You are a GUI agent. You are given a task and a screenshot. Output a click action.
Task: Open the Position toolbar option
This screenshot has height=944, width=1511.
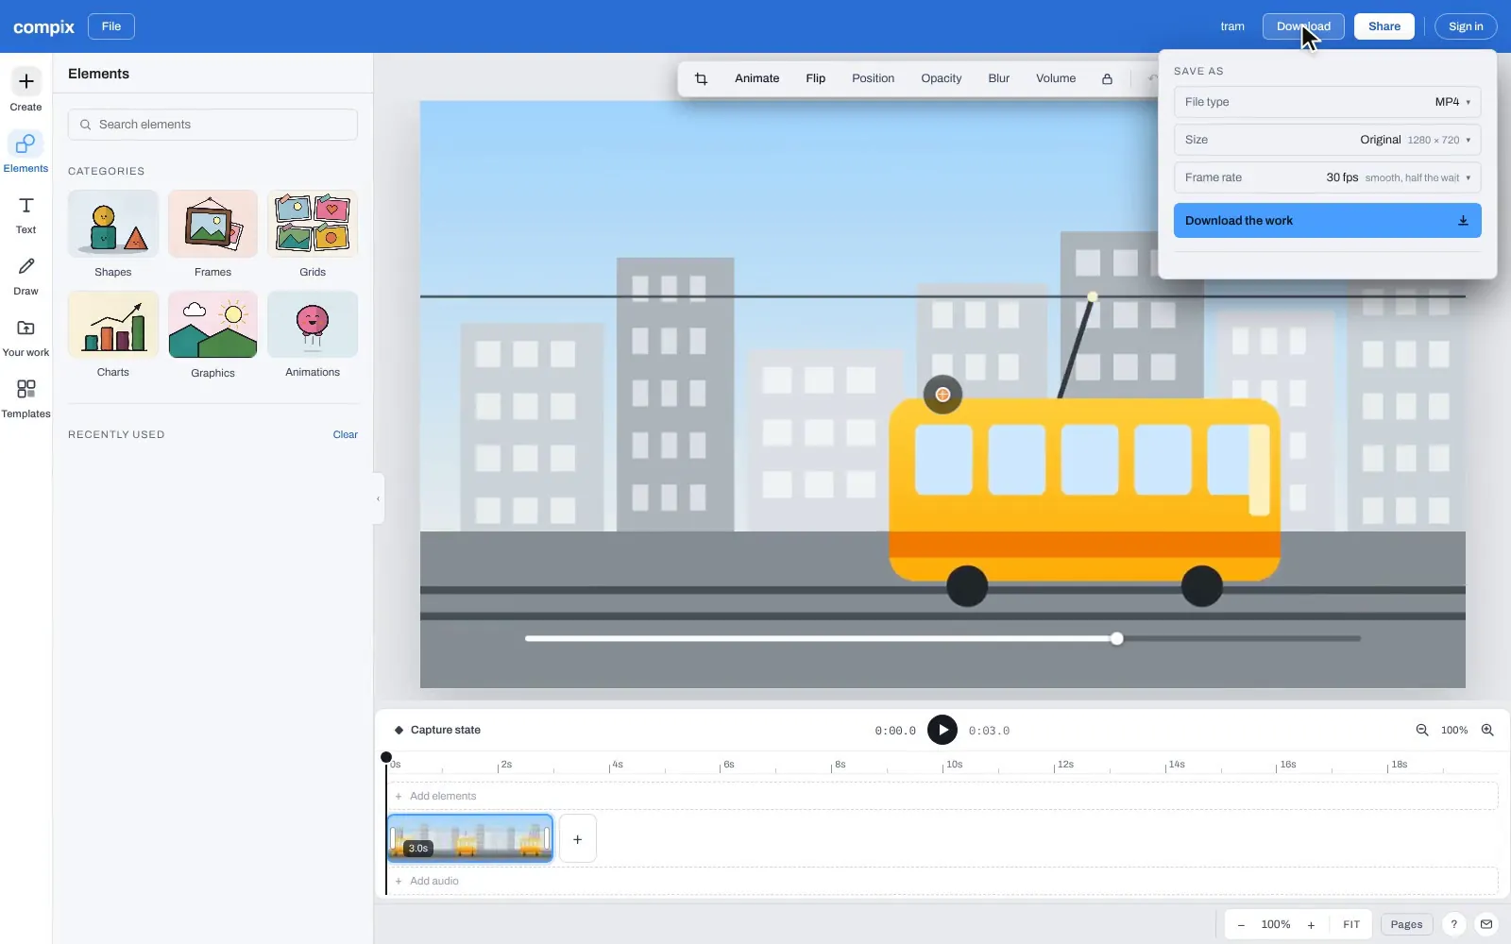point(873,78)
